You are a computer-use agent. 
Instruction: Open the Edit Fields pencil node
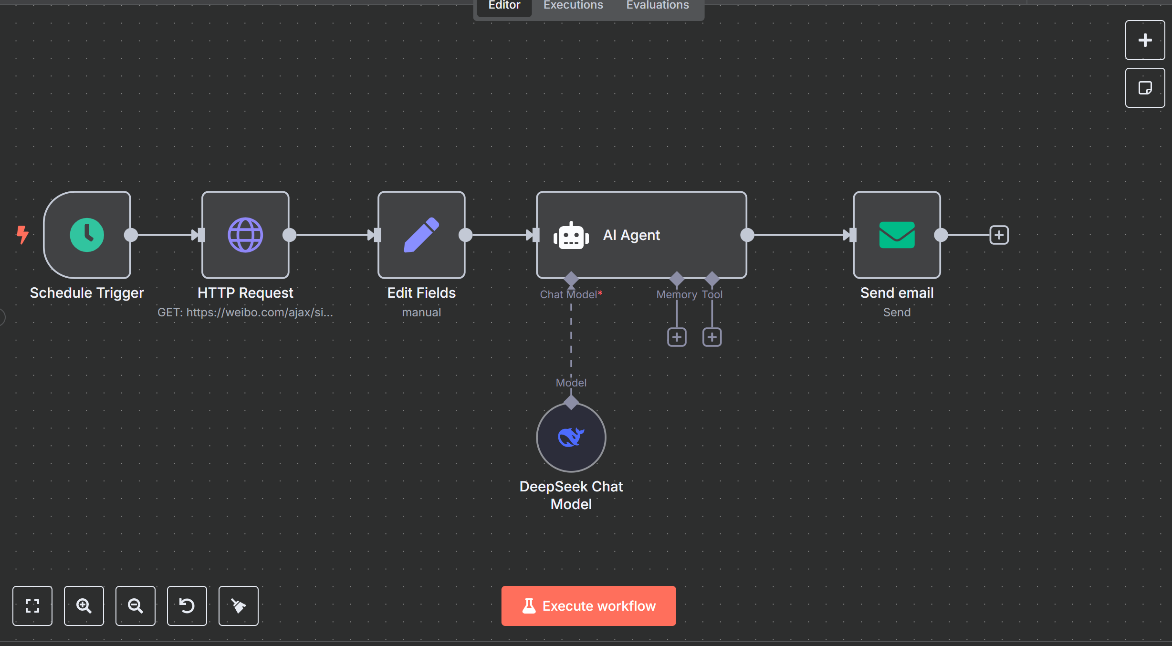pyautogui.click(x=421, y=235)
